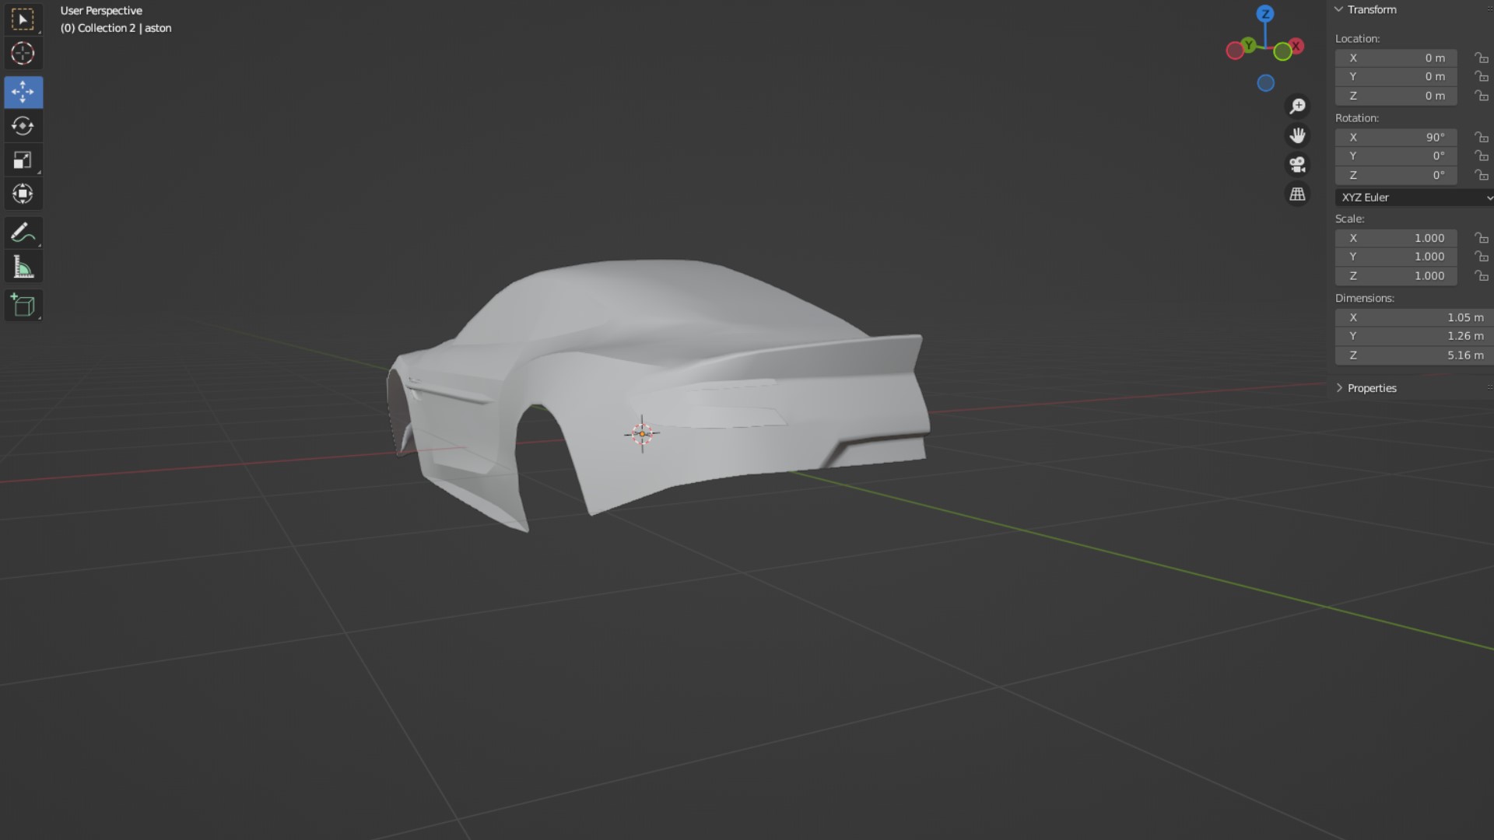Viewport: 1494px width, 840px height.
Task: Pick the Transform tool
Action: click(23, 194)
